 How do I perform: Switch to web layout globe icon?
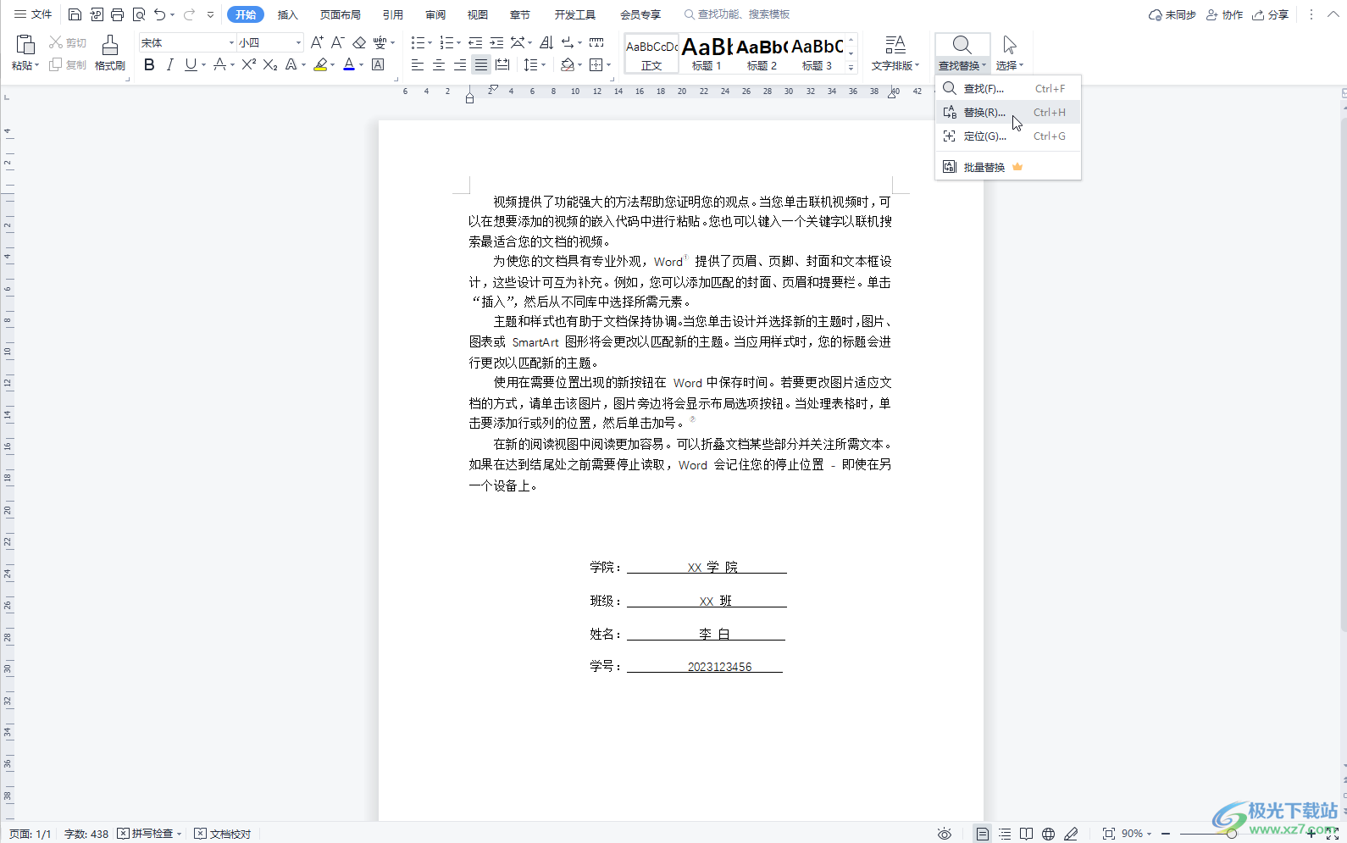click(1049, 834)
